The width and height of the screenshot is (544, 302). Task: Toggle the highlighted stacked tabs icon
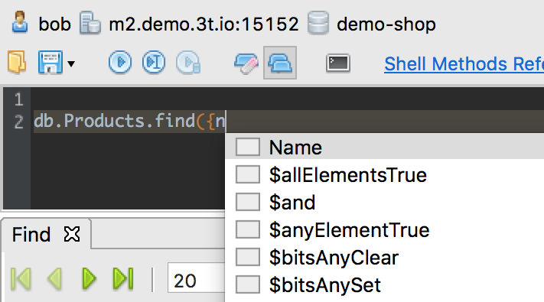coord(280,63)
